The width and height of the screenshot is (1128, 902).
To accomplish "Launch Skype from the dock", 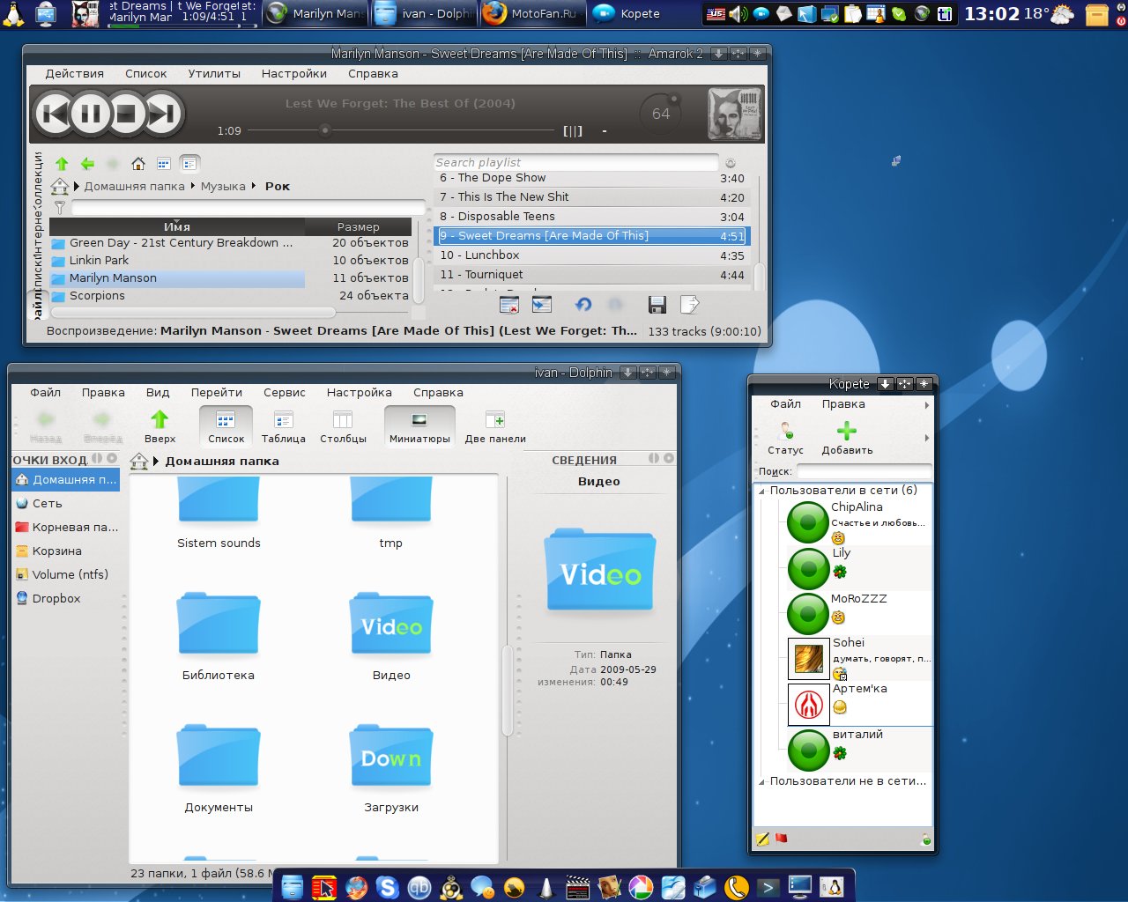I will coord(388,887).
